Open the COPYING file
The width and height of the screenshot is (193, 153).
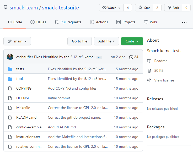tap(24, 89)
